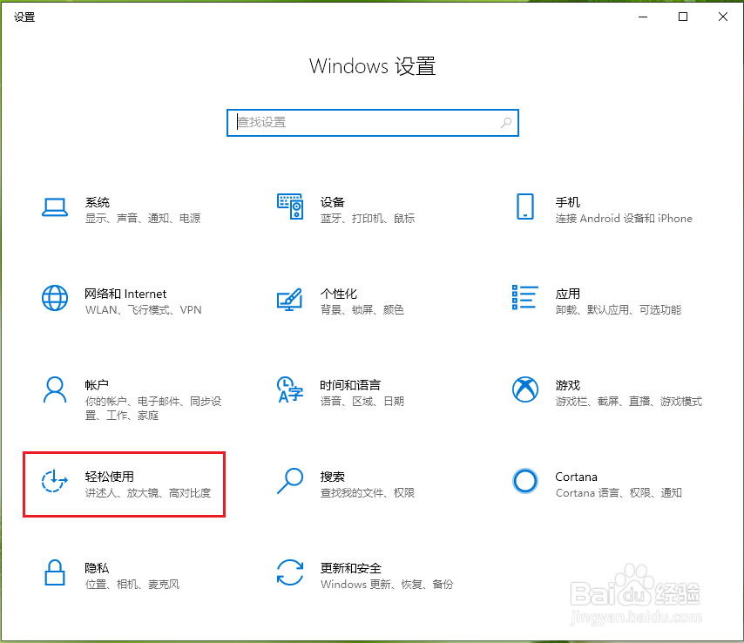Click the 设置 window title bar text

click(x=24, y=16)
